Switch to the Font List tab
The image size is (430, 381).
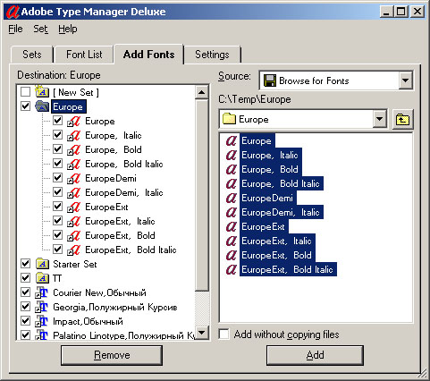coord(84,55)
